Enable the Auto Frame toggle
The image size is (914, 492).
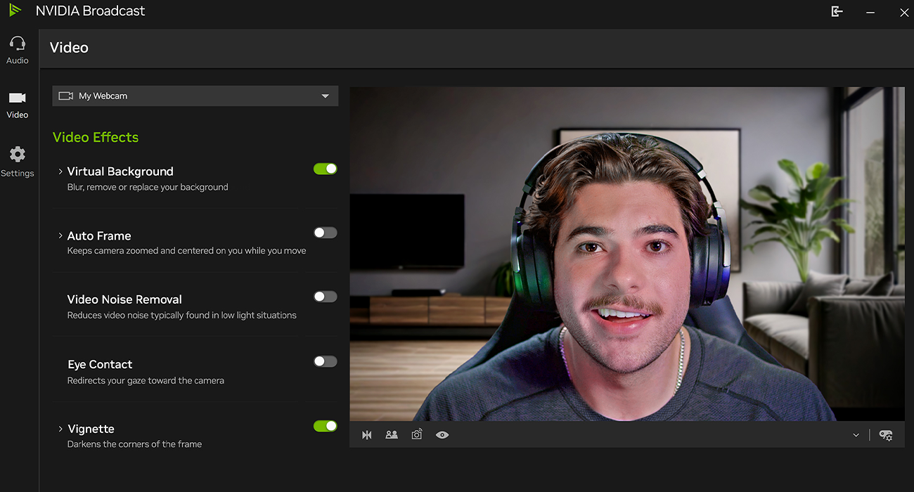(x=325, y=233)
